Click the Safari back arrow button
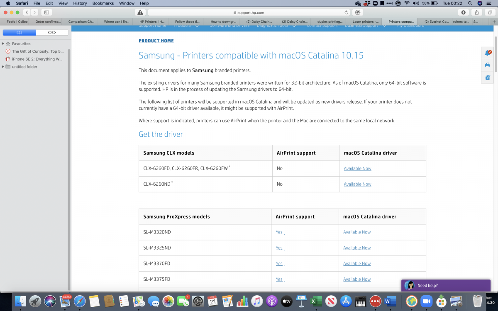498x311 pixels. (x=27, y=12)
